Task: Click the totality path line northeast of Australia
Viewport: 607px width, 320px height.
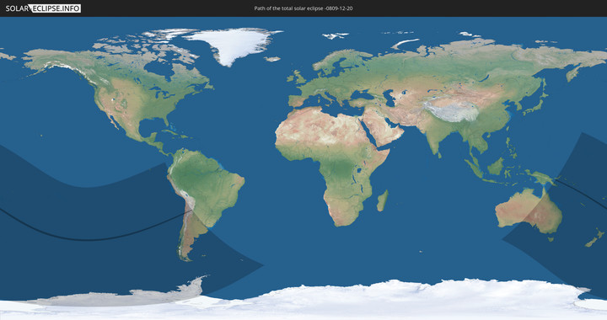Action: point(581,193)
